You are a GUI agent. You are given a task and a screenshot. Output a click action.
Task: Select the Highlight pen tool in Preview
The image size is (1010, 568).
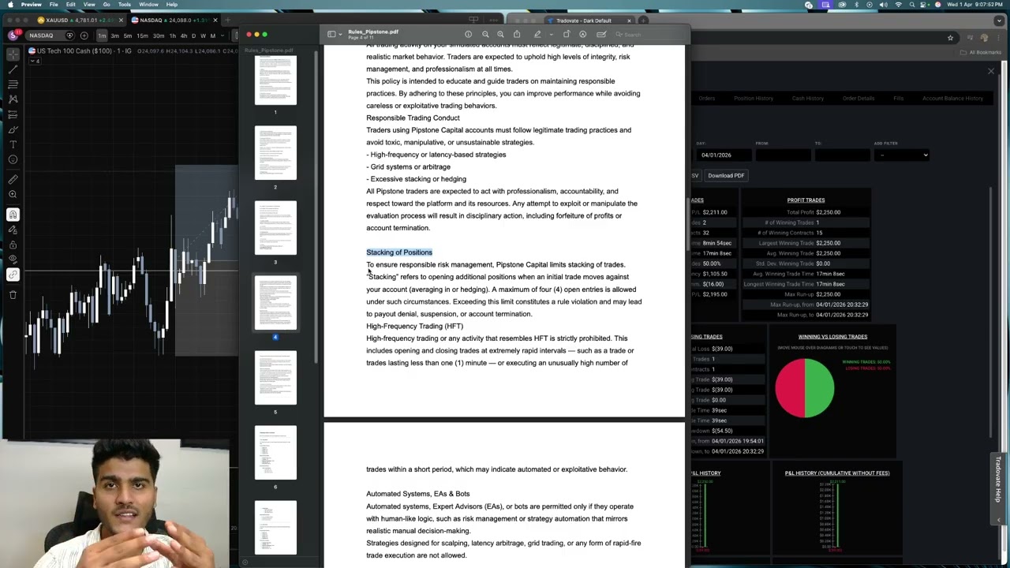[x=537, y=35]
